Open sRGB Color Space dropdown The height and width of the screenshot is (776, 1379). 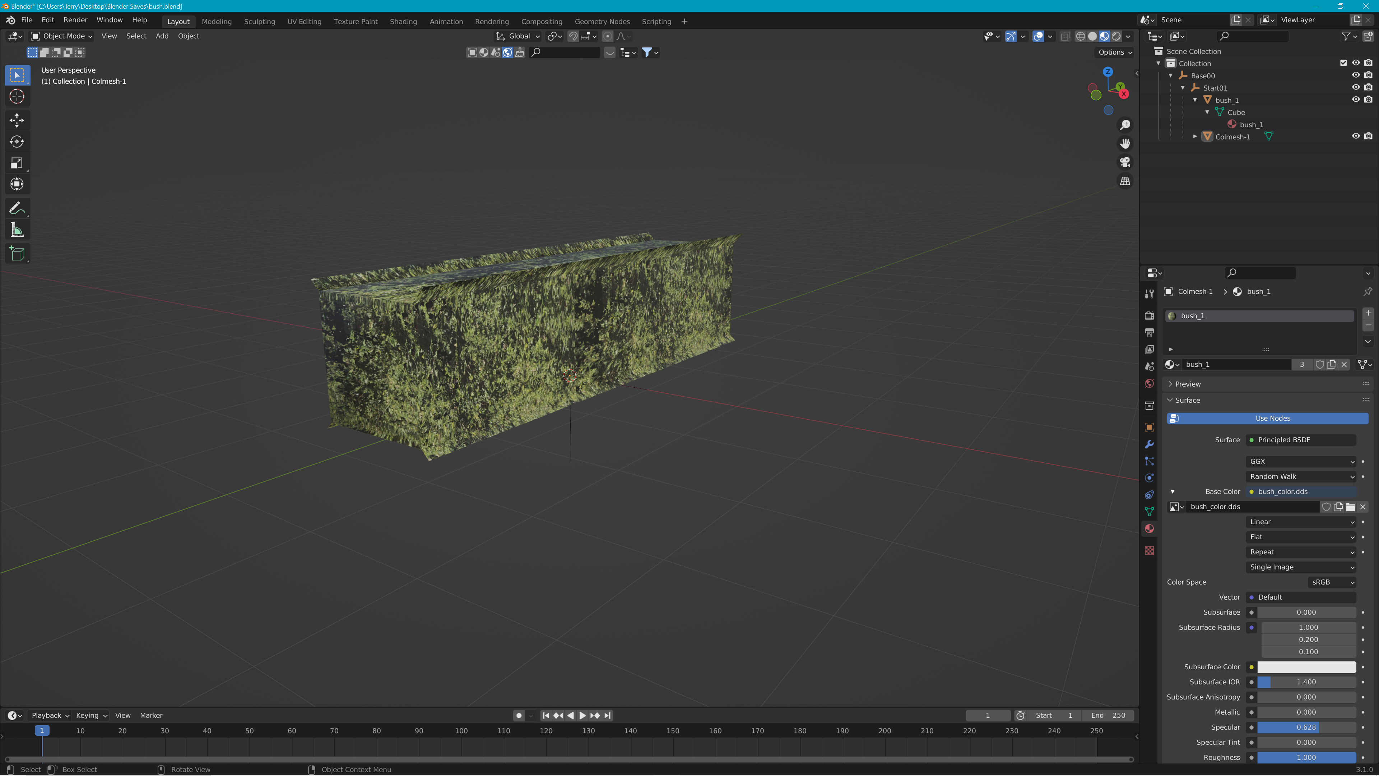pos(1331,582)
